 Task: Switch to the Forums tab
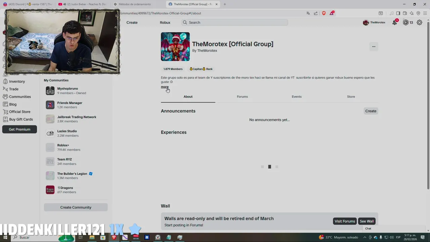[x=242, y=96]
